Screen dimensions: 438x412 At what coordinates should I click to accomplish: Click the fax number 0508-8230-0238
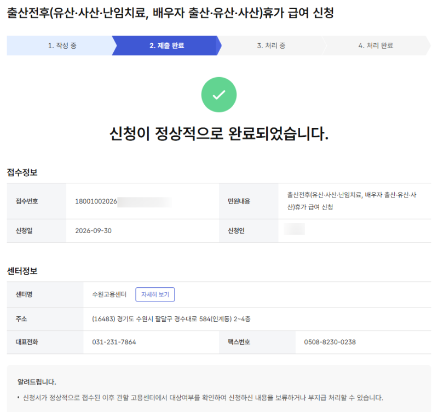pyautogui.click(x=330, y=342)
